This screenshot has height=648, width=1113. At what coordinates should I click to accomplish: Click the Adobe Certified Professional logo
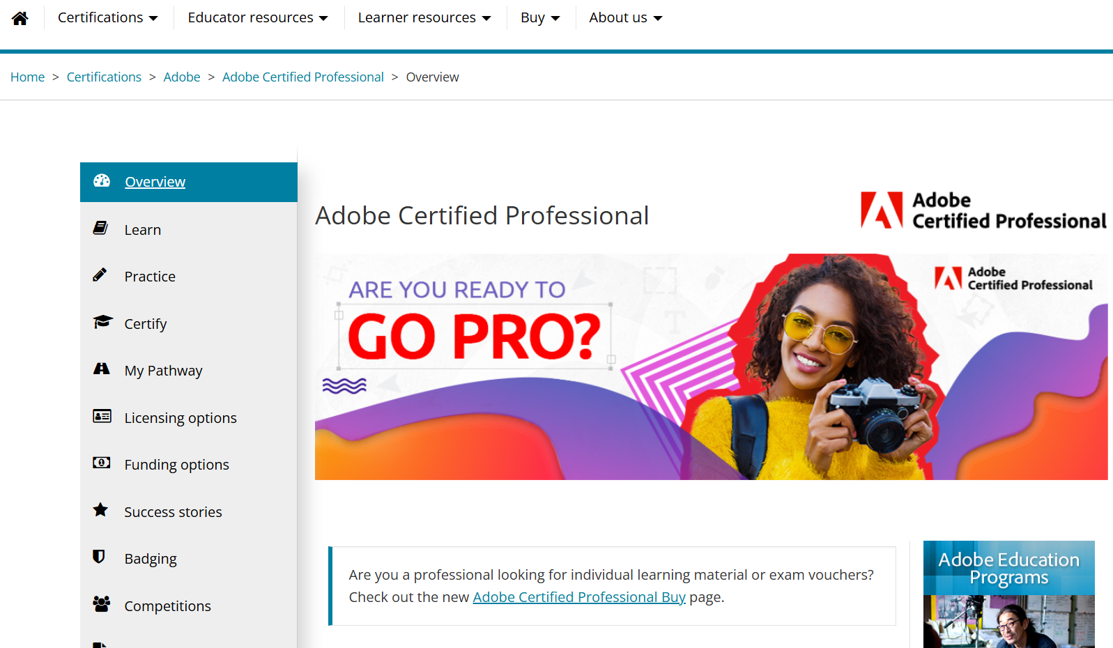(x=983, y=210)
